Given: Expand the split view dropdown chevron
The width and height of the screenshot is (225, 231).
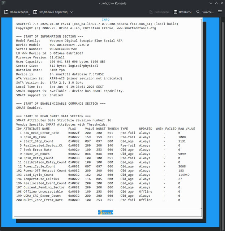Looking at the screenshot, I should 72,12.
